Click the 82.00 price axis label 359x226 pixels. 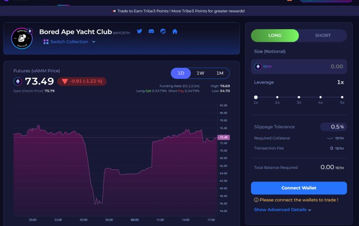pyautogui.click(x=223, y=105)
